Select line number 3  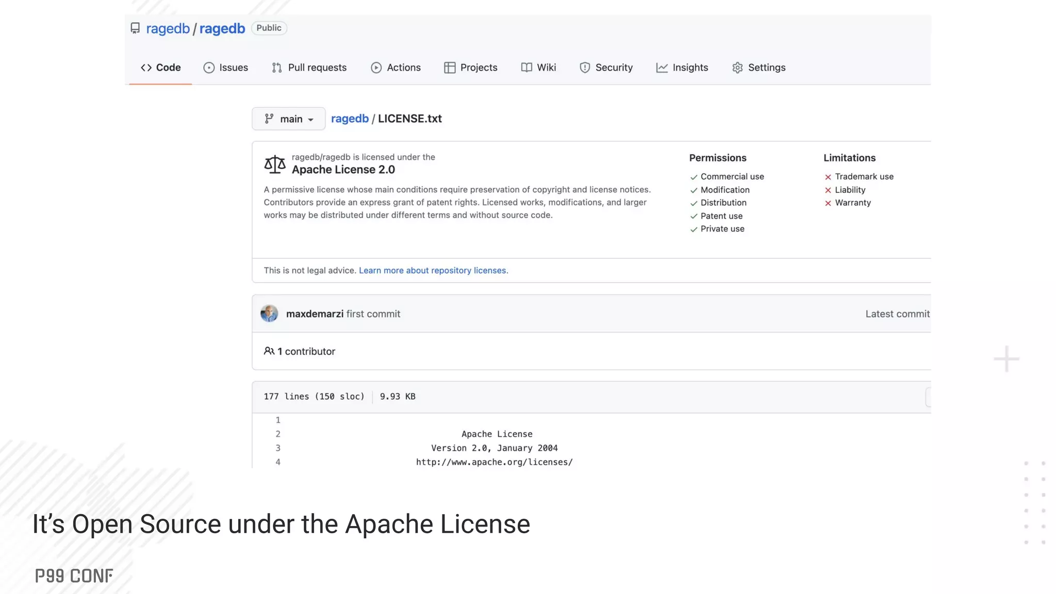point(278,448)
